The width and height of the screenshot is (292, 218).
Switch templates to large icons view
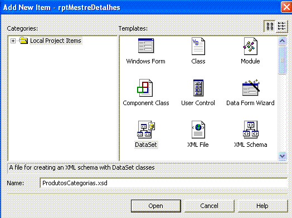[270, 26]
